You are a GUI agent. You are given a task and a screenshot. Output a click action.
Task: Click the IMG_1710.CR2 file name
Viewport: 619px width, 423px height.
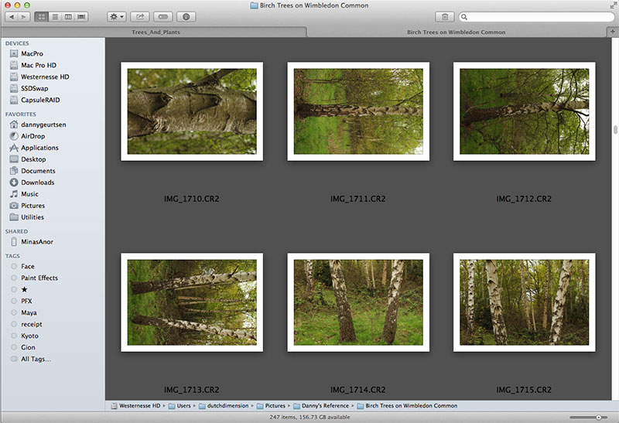(x=191, y=199)
